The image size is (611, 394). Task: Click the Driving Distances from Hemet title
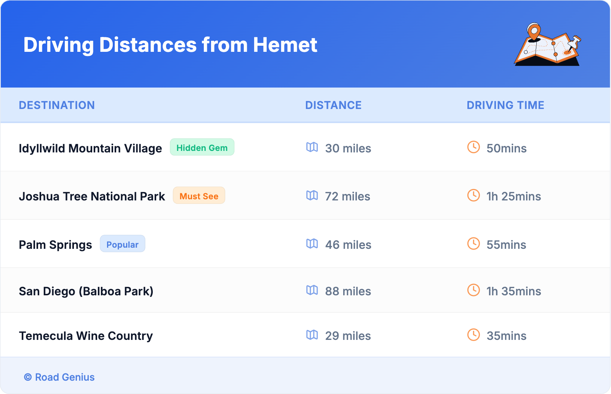point(170,45)
